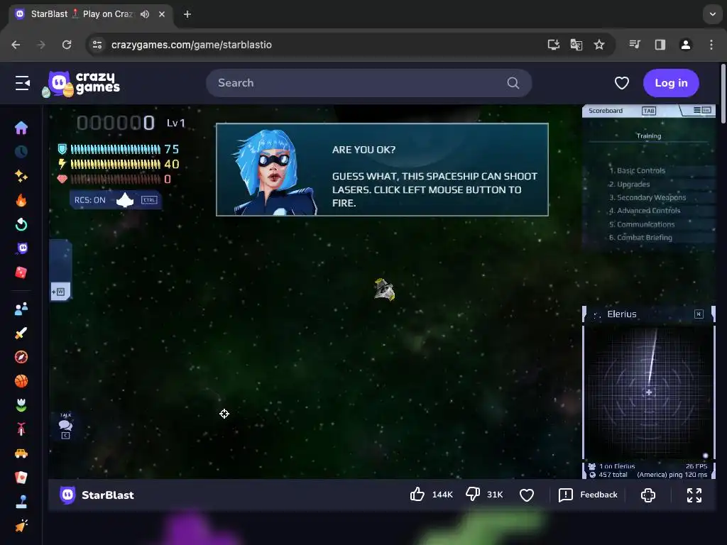Enter fullscreen mode for the game
This screenshot has width=727, height=545.
(x=694, y=495)
